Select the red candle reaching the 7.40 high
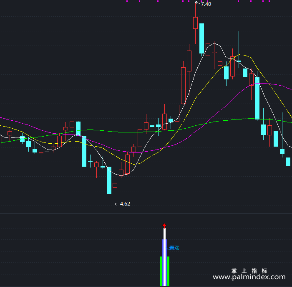Viewport: 292px width, 287px height. pyautogui.click(x=195, y=23)
